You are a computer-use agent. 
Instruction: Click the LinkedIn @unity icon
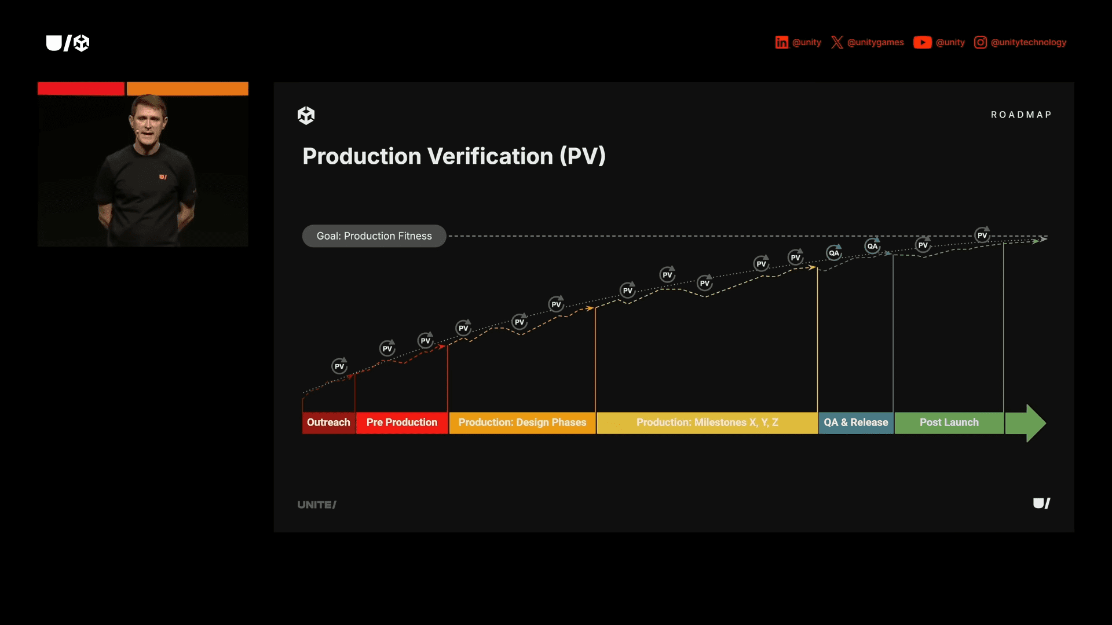point(782,42)
